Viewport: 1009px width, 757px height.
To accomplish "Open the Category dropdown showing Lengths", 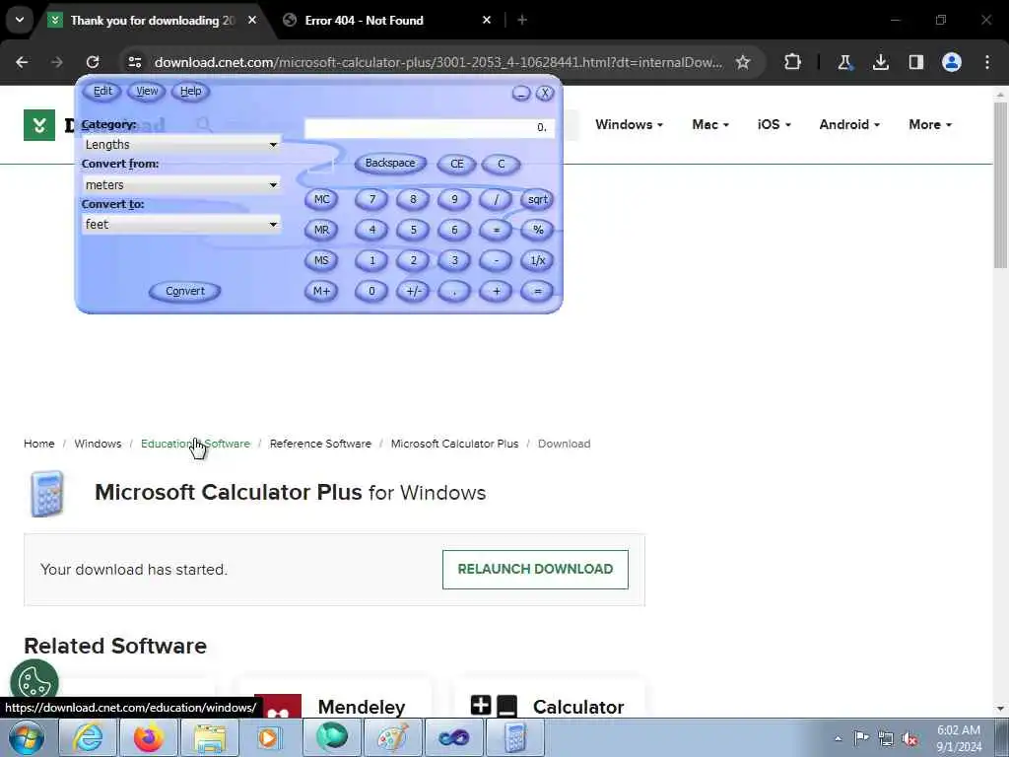I will (181, 145).
